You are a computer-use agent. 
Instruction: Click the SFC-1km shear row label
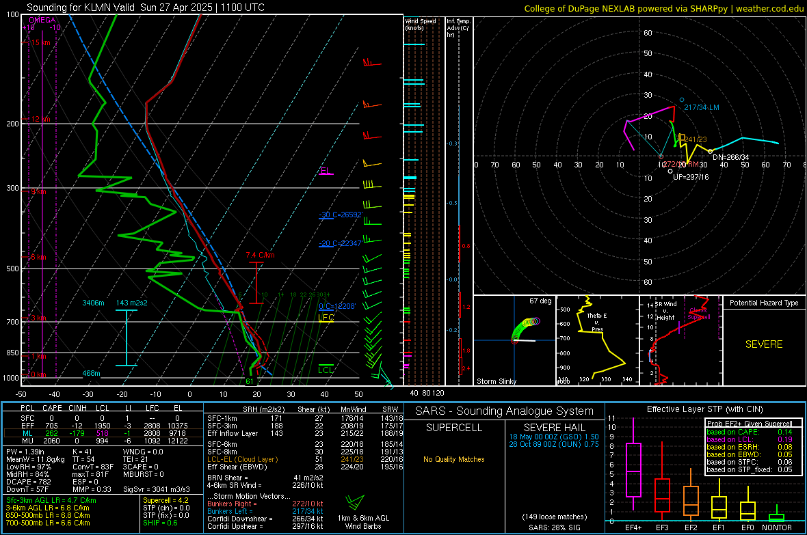coord(222,418)
